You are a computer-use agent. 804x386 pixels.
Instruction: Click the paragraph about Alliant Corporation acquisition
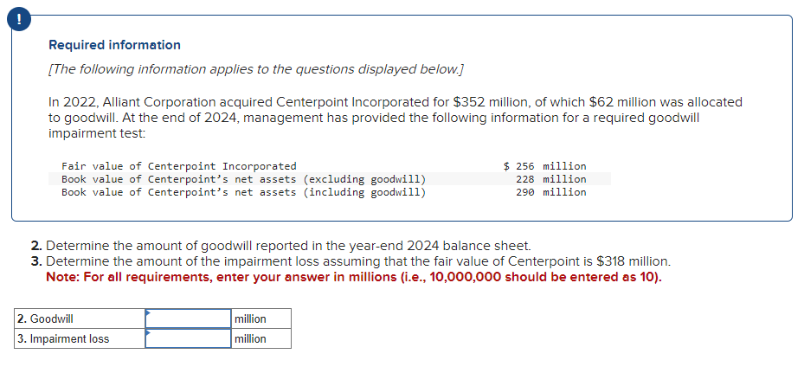(396, 118)
